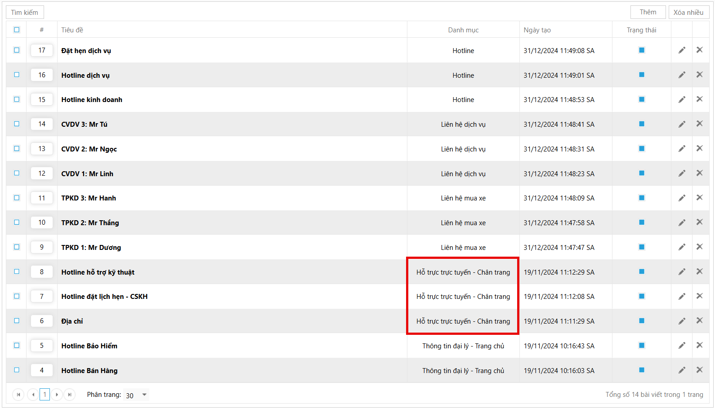This screenshot has height=409, width=715.
Task: Click pencil icon for 'CVDV 3: Mr Tú'
Action: coord(682,124)
